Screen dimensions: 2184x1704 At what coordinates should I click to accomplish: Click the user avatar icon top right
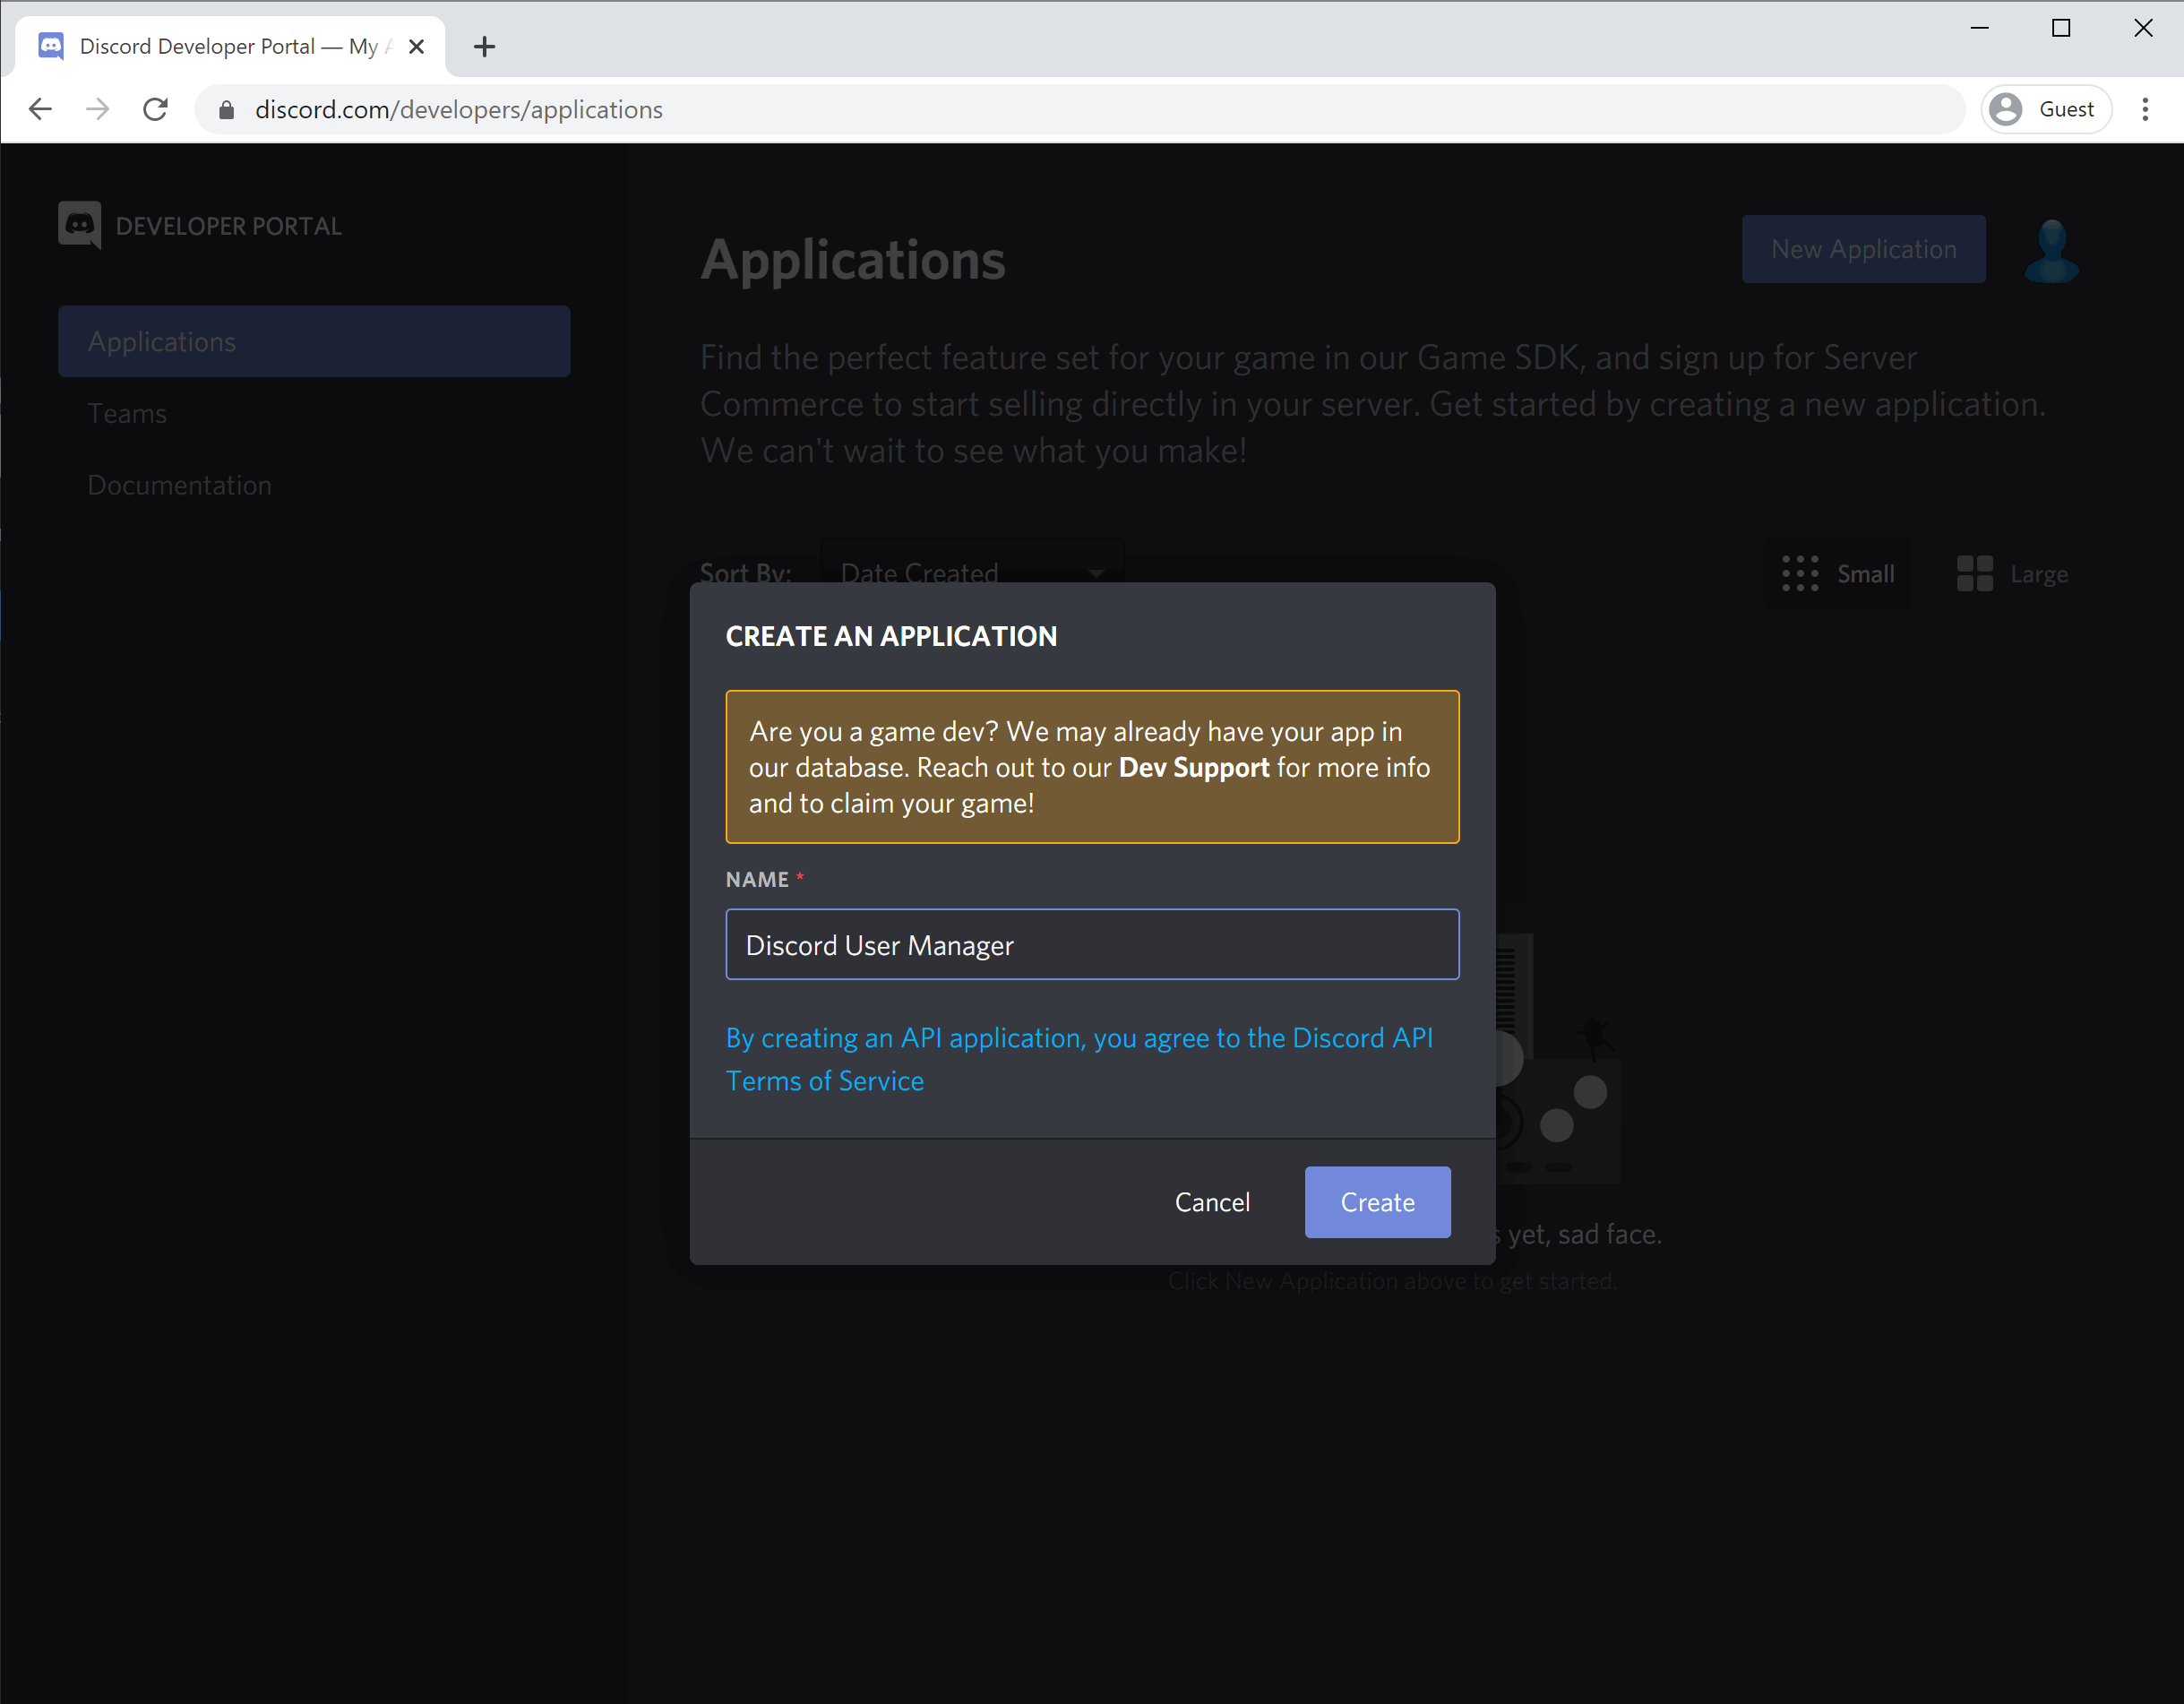2051,248
